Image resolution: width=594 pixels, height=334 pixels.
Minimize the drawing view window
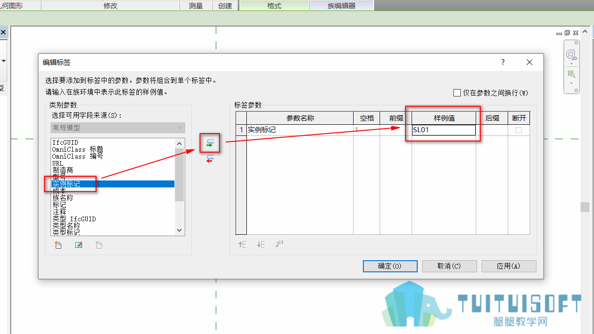point(559,33)
